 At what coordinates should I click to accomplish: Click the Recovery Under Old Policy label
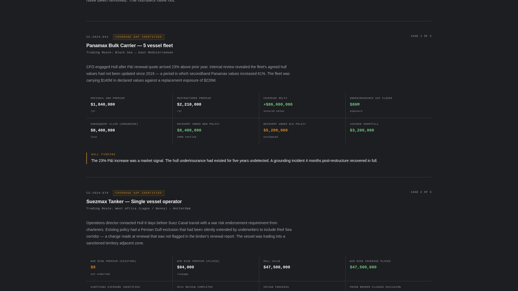(285, 124)
